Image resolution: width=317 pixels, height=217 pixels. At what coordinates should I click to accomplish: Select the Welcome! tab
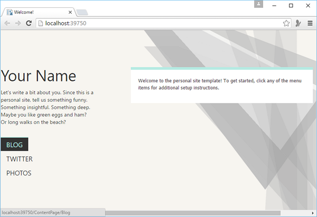click(x=37, y=12)
